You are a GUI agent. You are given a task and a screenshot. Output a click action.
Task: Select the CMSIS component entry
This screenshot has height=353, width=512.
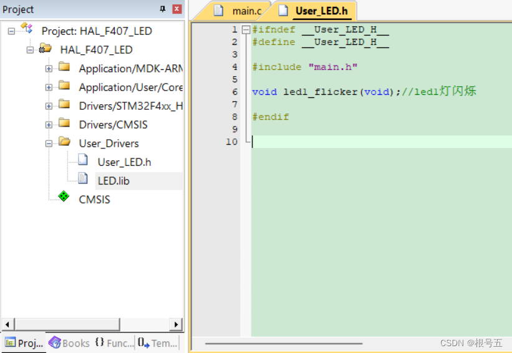(94, 200)
